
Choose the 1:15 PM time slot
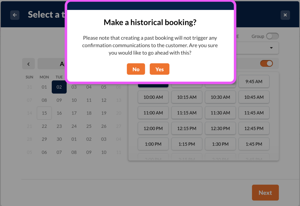[x=187, y=144]
